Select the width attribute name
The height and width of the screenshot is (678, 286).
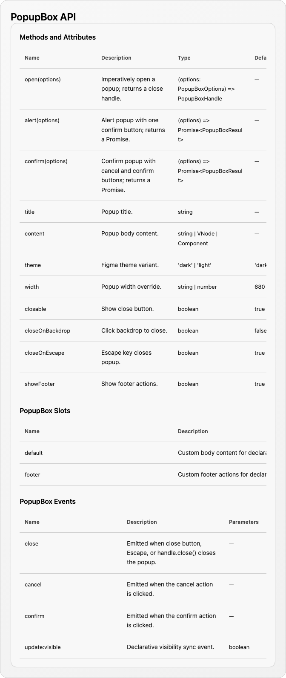coord(31,287)
